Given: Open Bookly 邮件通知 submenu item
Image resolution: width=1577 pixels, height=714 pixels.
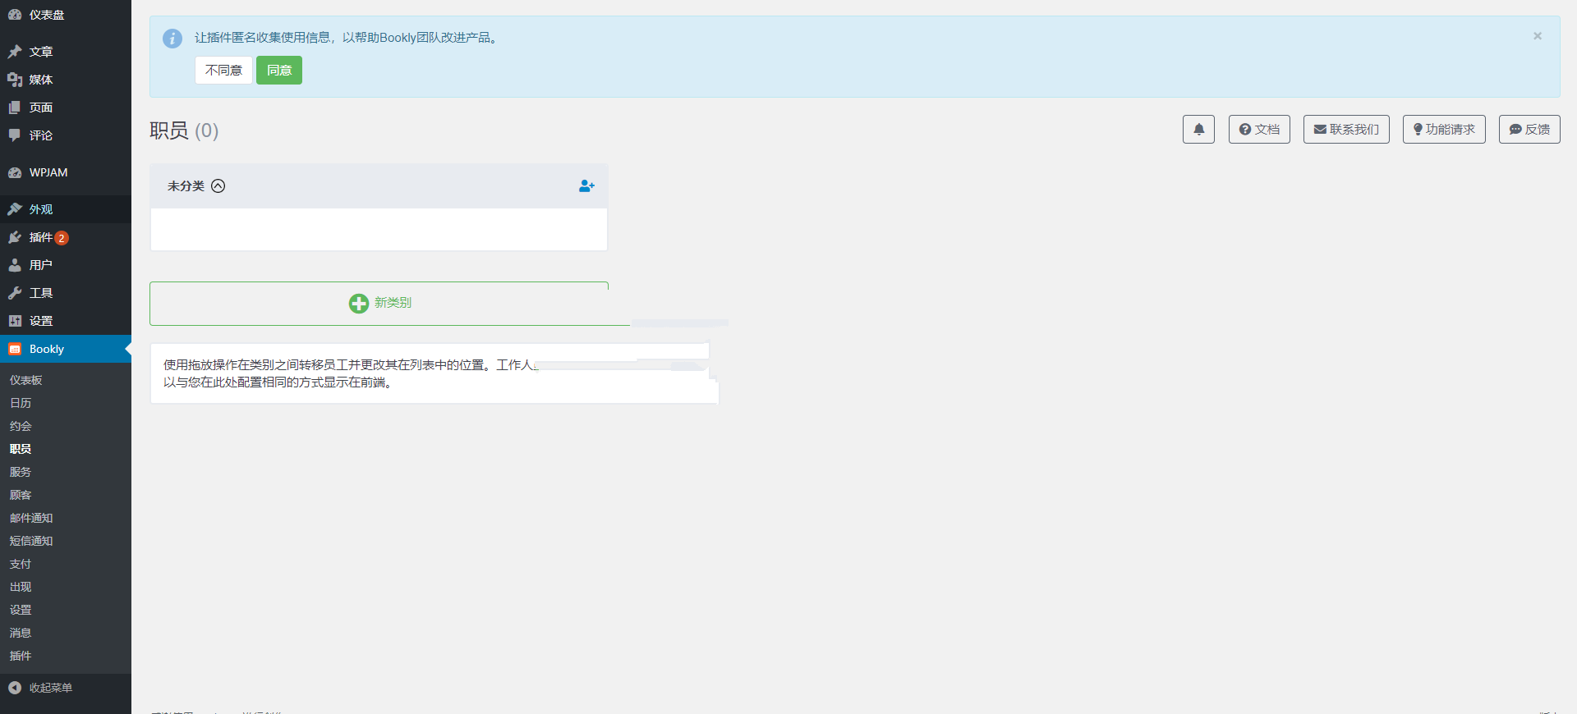Looking at the screenshot, I should click(31, 518).
